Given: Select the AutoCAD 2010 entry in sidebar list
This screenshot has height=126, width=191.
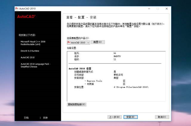Looking at the screenshot, I should coord(27,57).
